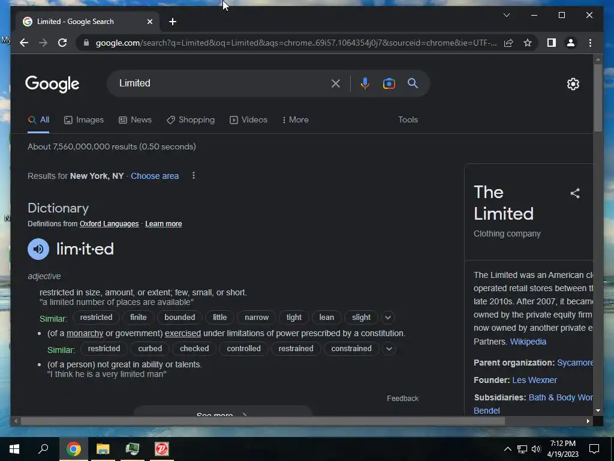The width and height of the screenshot is (614, 461).
Task: Click the network icon in system tray
Action: 522,449
